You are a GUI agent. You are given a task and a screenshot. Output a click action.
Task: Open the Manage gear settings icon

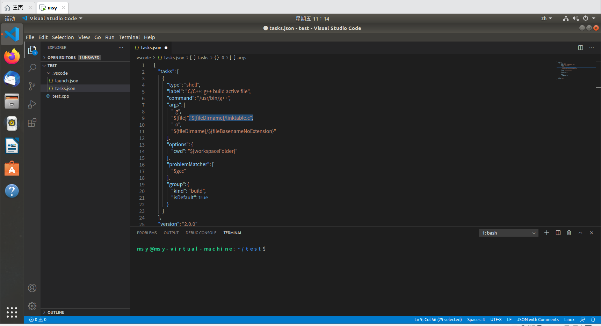(x=32, y=306)
